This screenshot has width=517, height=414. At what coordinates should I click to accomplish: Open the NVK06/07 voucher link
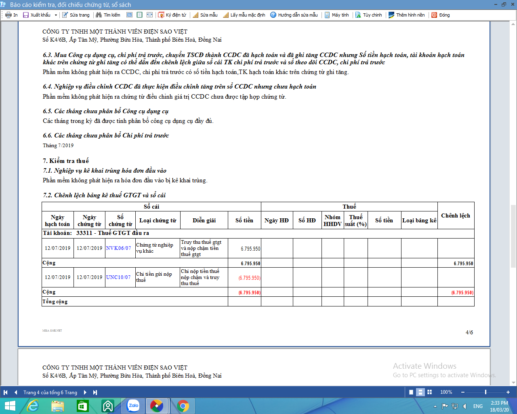[118, 248]
